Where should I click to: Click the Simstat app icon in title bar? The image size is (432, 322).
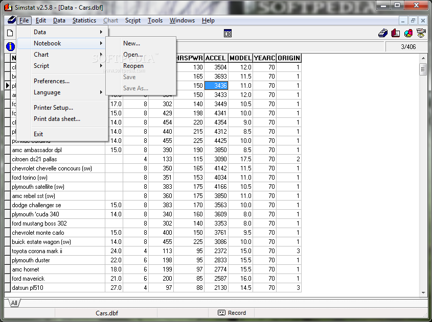8,8
